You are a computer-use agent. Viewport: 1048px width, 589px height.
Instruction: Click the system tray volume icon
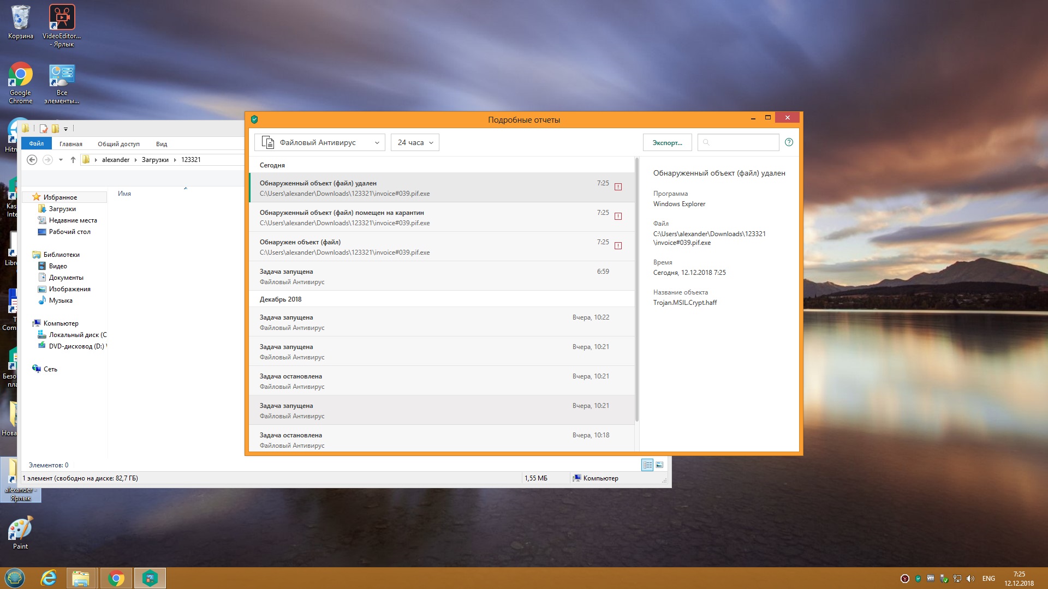point(970,579)
